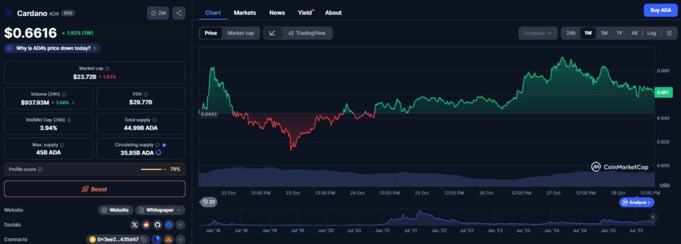This screenshot has height=244, width=681.
Task: Click the FDV info icon
Action: [146, 94]
